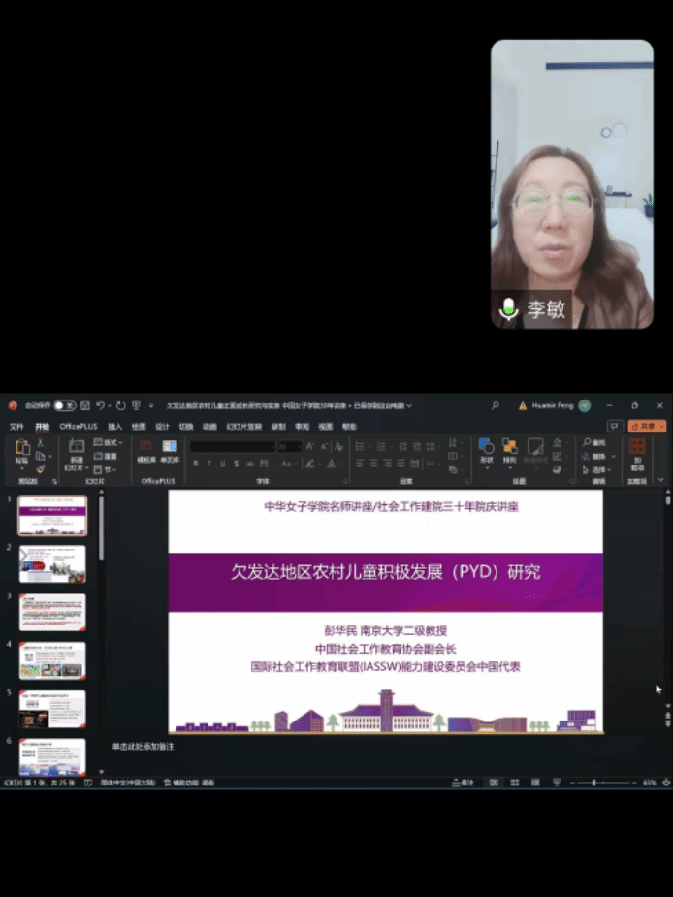This screenshot has height=897, width=673.
Task: Click the Arrange icon
Action: pos(509,448)
